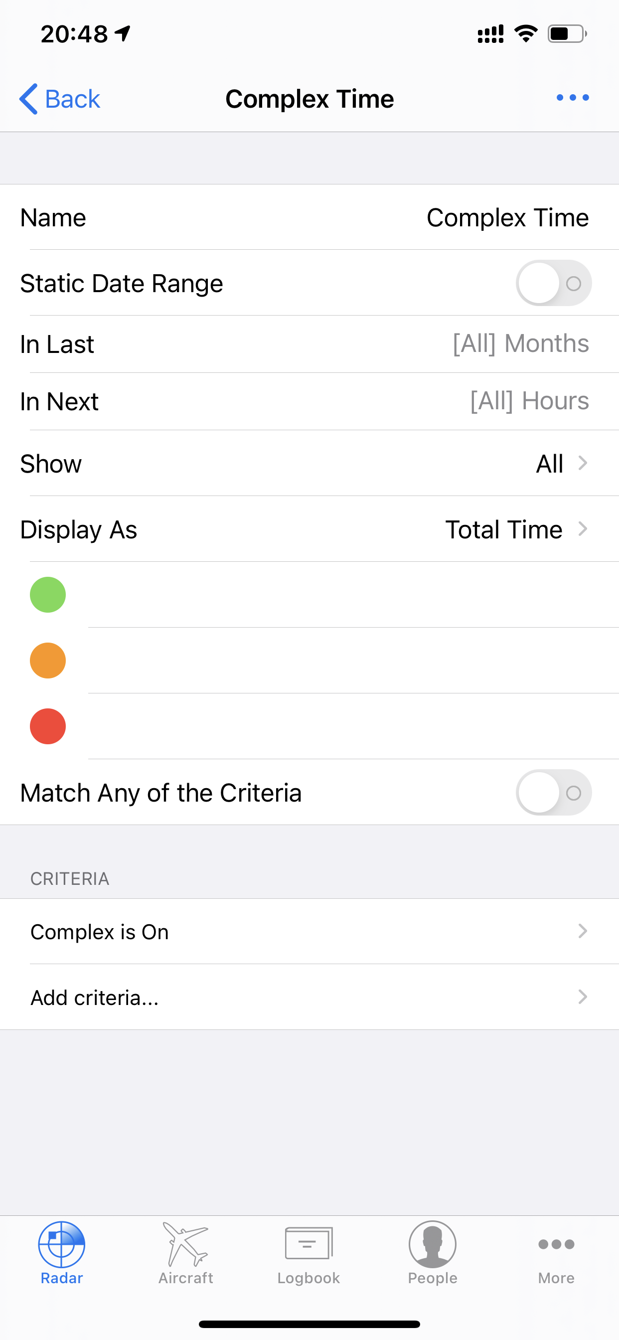Image resolution: width=619 pixels, height=1340 pixels.
Task: Open the Complex is On criteria
Action: tap(309, 932)
